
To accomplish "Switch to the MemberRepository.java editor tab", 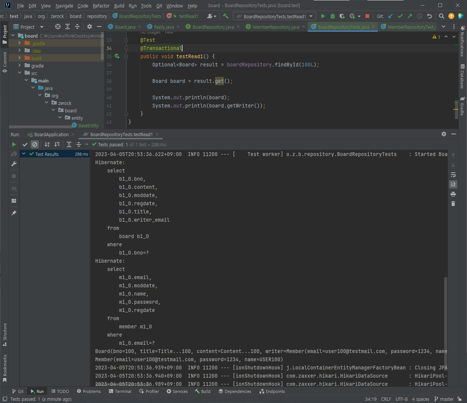I will 276,27.
